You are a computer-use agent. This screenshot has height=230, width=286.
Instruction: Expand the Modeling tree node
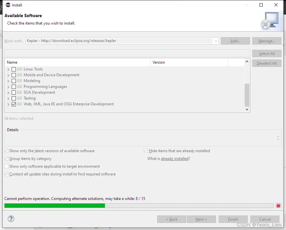tap(8, 81)
